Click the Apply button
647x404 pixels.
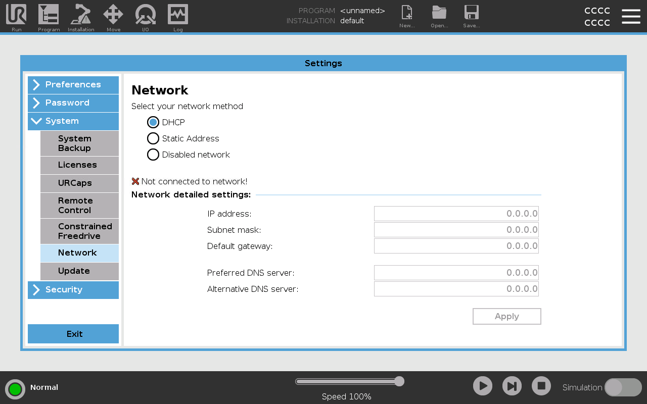click(x=507, y=316)
